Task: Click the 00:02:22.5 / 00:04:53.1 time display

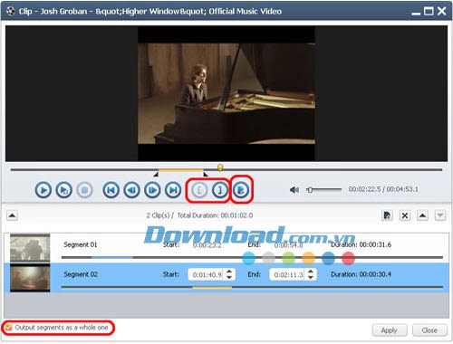Action: pyautogui.click(x=383, y=189)
